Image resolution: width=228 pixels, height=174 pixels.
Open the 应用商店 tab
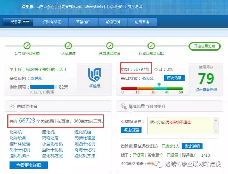142,22
